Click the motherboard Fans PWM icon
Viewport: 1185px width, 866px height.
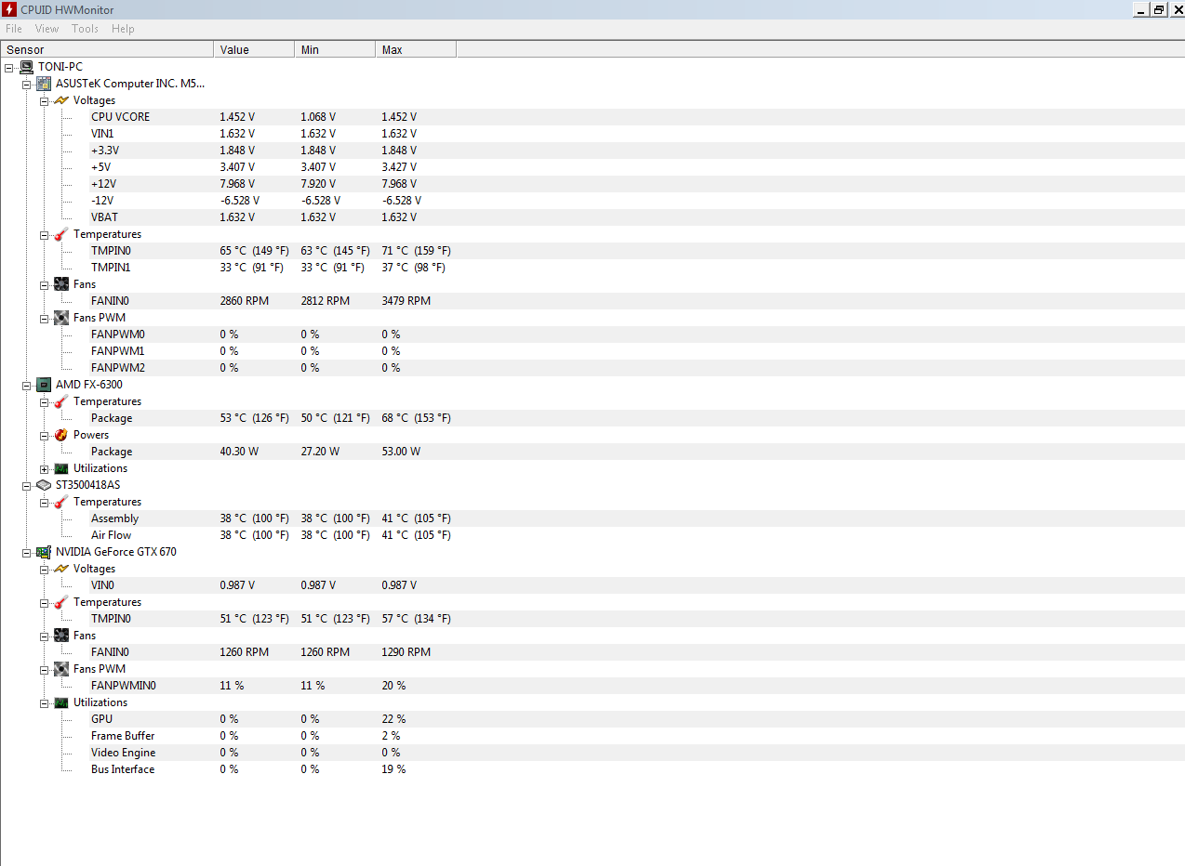(x=61, y=318)
